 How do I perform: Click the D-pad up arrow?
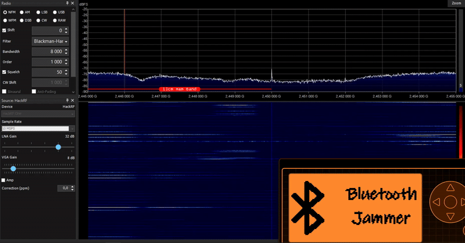450,188
